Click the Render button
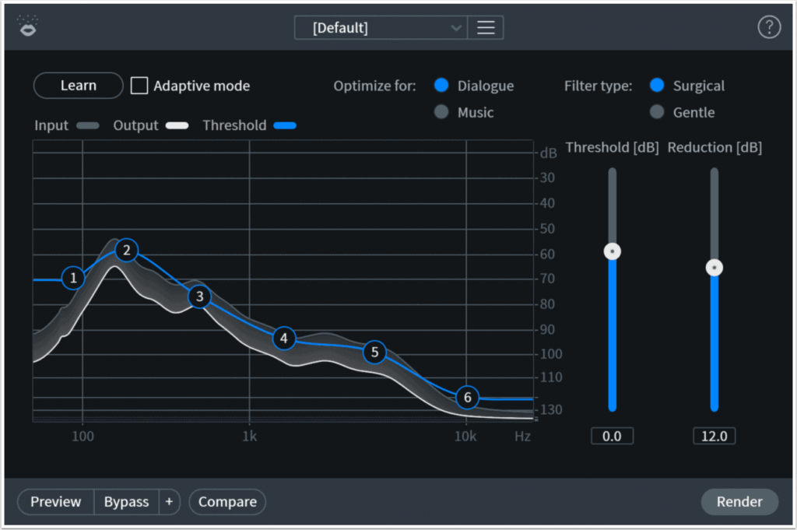Image resolution: width=797 pixels, height=530 pixels. click(739, 502)
